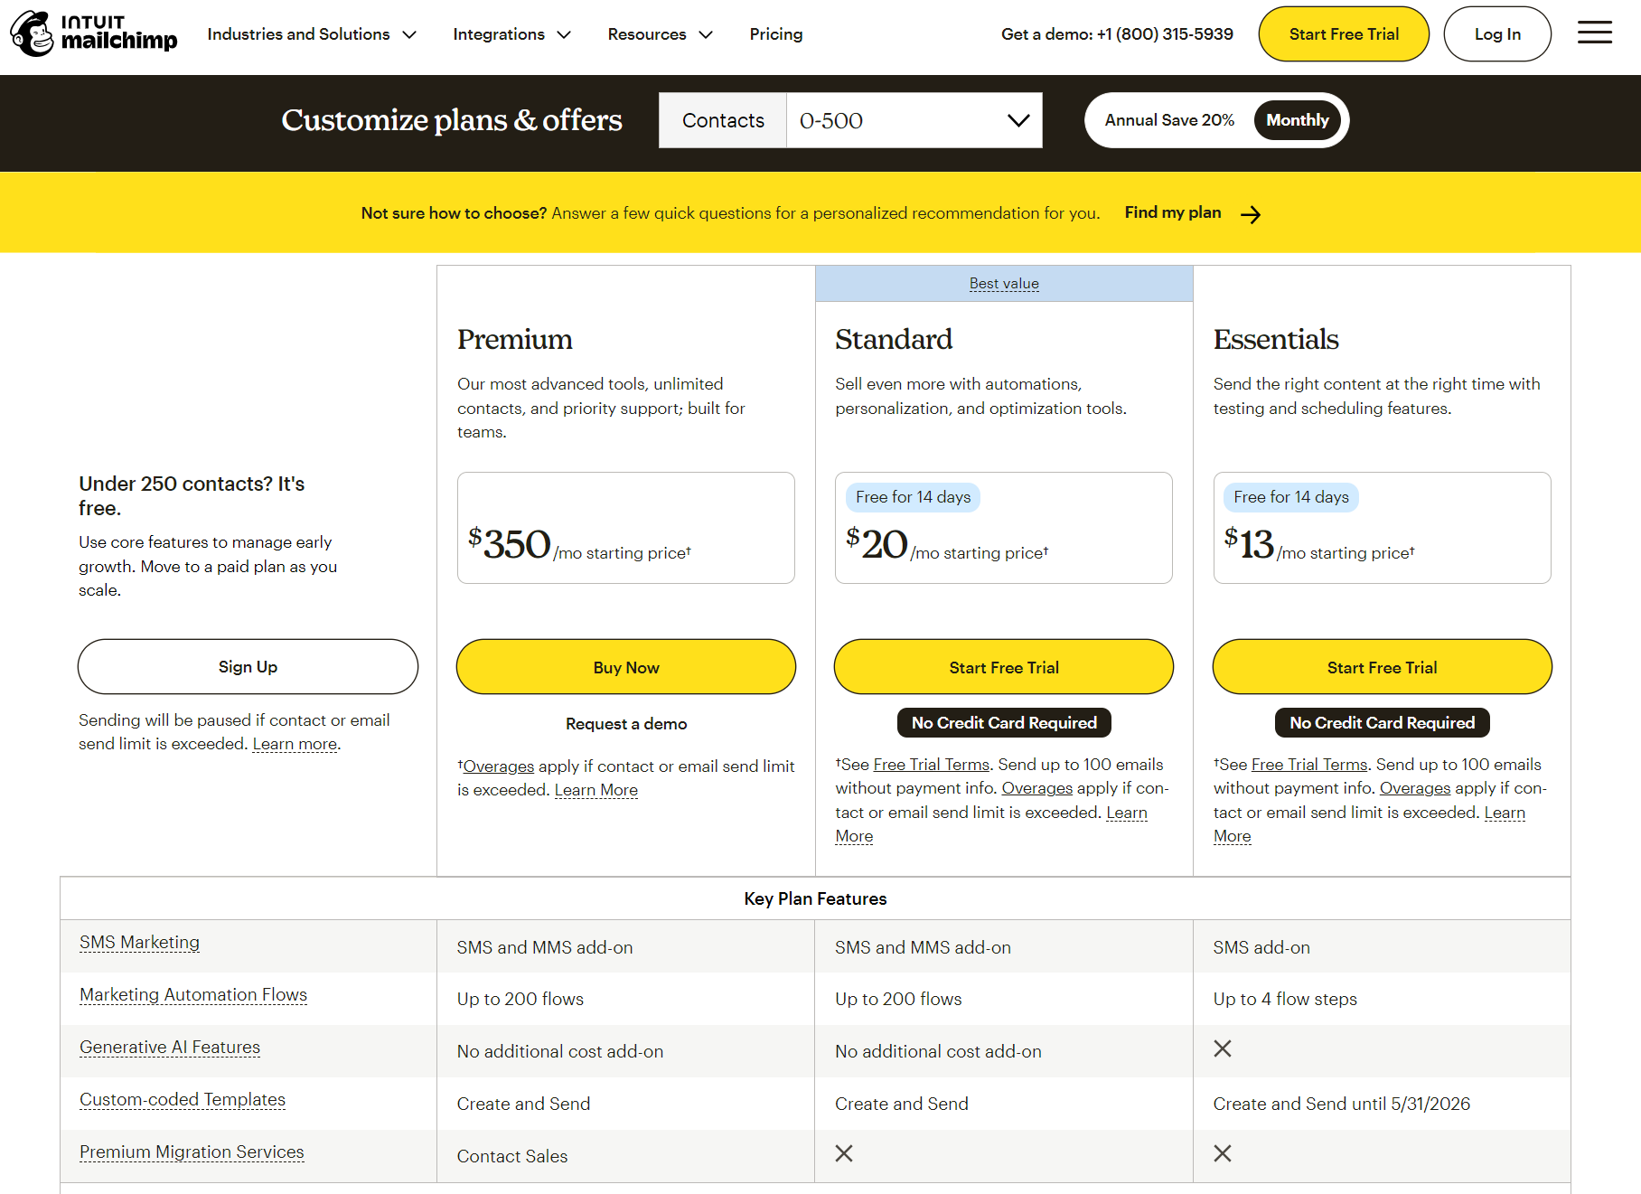Start Free Trial for Essentials plan

click(x=1382, y=667)
